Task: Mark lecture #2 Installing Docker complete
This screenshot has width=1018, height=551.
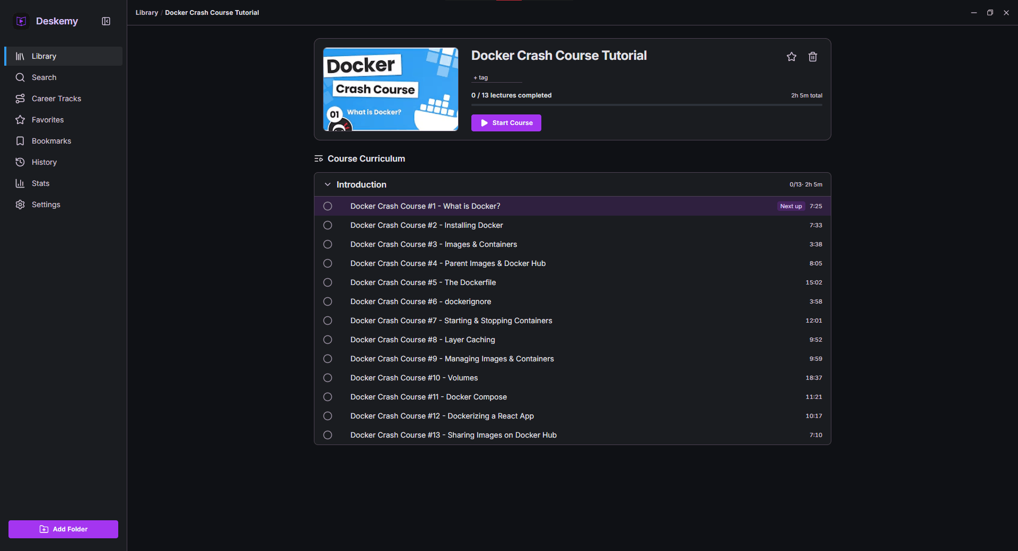Action: [328, 225]
